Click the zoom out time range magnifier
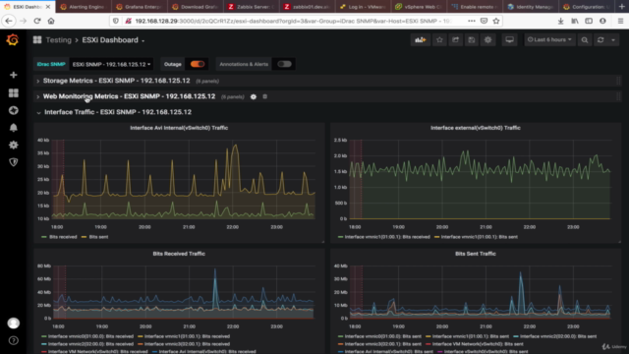The image size is (629, 354). 585,39
